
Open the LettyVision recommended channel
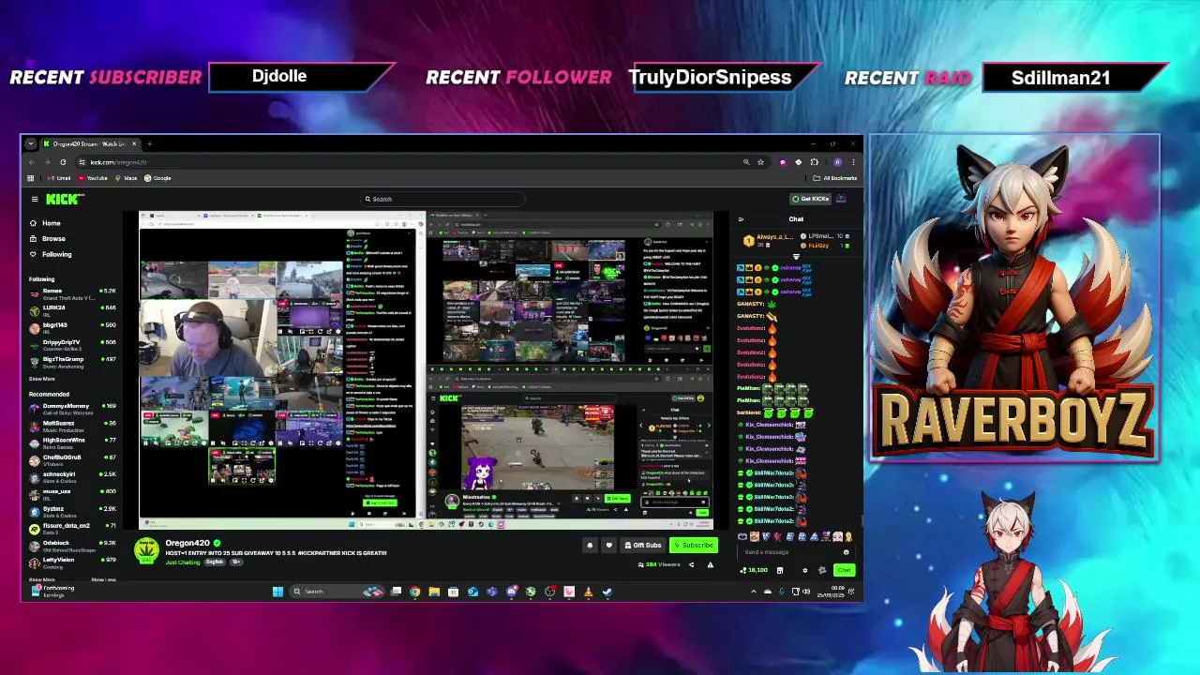pos(72,562)
